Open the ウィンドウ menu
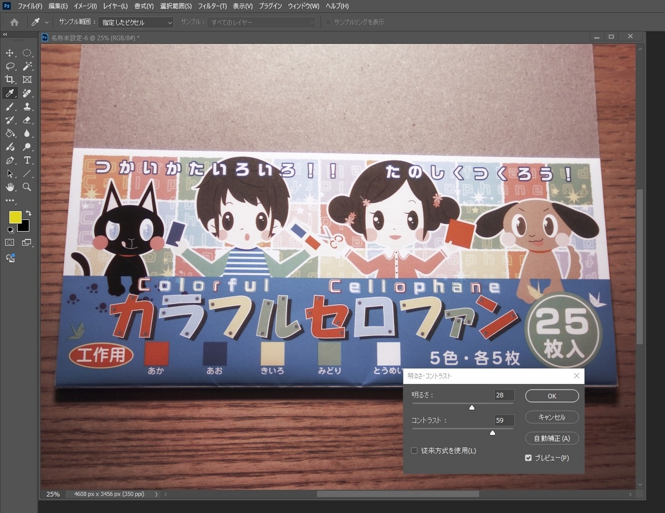This screenshot has height=513, width=665. [304, 6]
